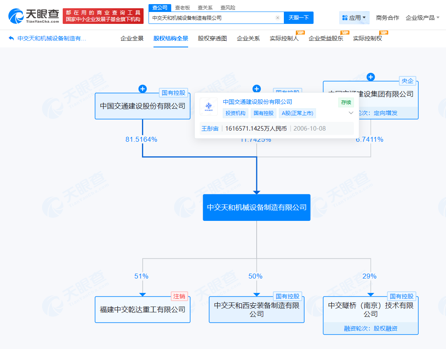
Task: Click the 50% ownership label
Action: click(x=255, y=276)
